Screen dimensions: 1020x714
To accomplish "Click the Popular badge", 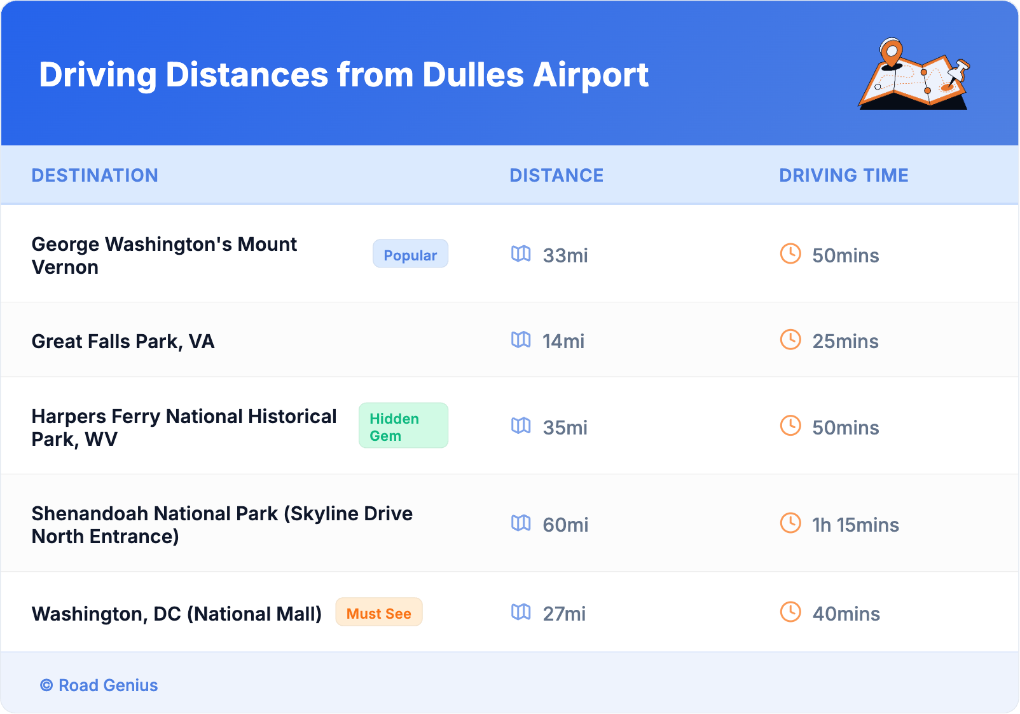I will click(x=410, y=254).
